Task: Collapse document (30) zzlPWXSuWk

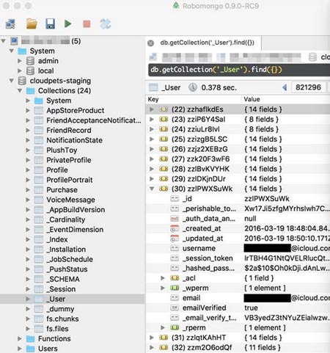Action: (152, 189)
